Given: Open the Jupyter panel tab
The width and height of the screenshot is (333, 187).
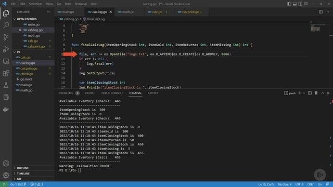Looking at the screenshot, I should coord(153,93).
